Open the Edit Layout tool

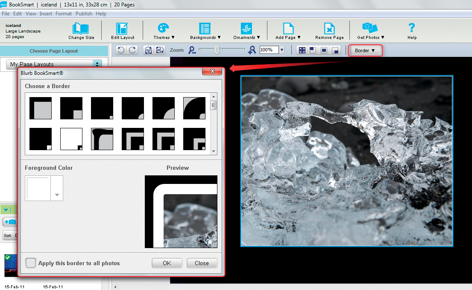tap(122, 29)
